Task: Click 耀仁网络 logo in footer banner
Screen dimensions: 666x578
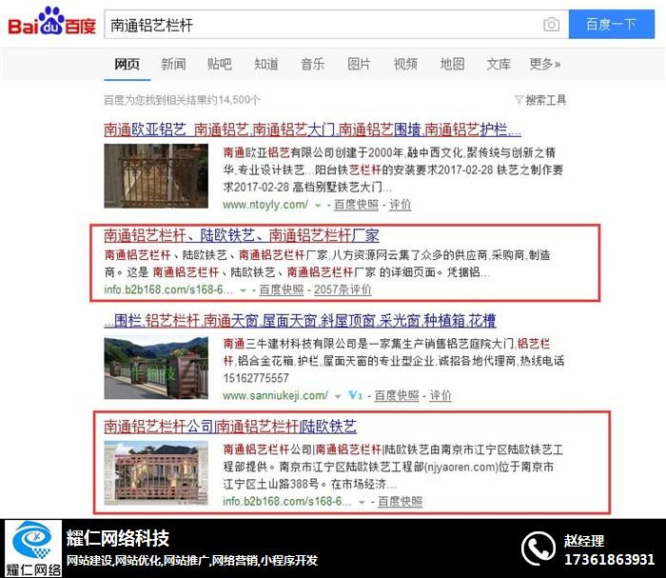Action: point(33,548)
